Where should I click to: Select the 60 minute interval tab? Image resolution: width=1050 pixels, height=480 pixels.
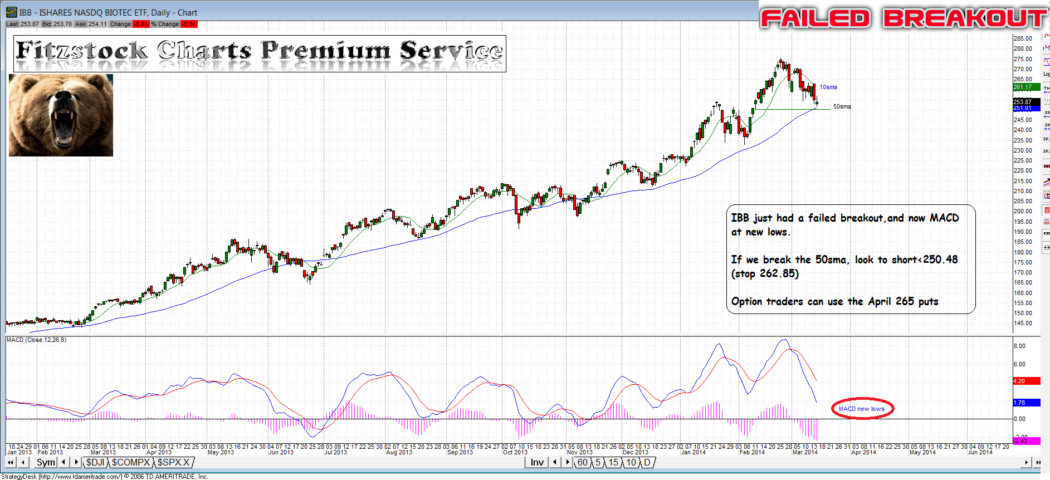[583, 462]
